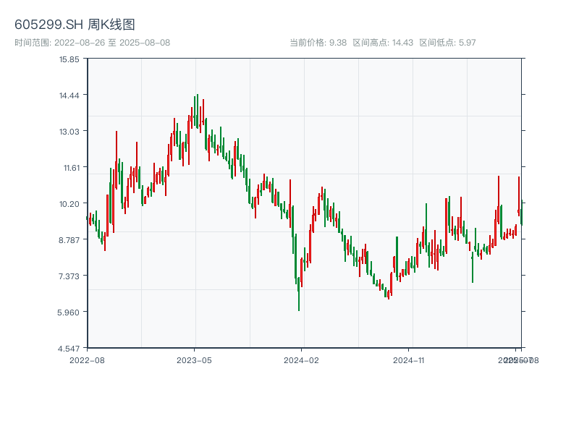Click the highest green candlestick near 14.43
Screen dimensions: 579x434
point(198,111)
